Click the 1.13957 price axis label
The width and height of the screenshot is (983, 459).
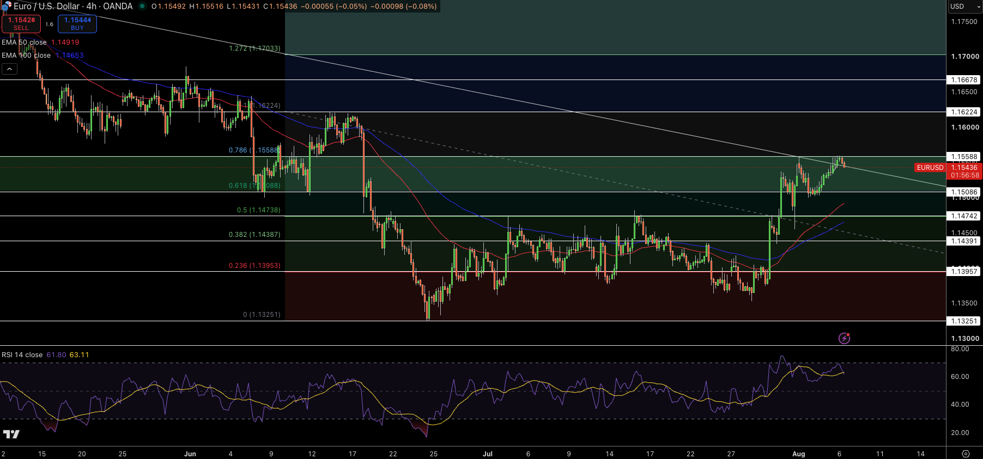964,272
